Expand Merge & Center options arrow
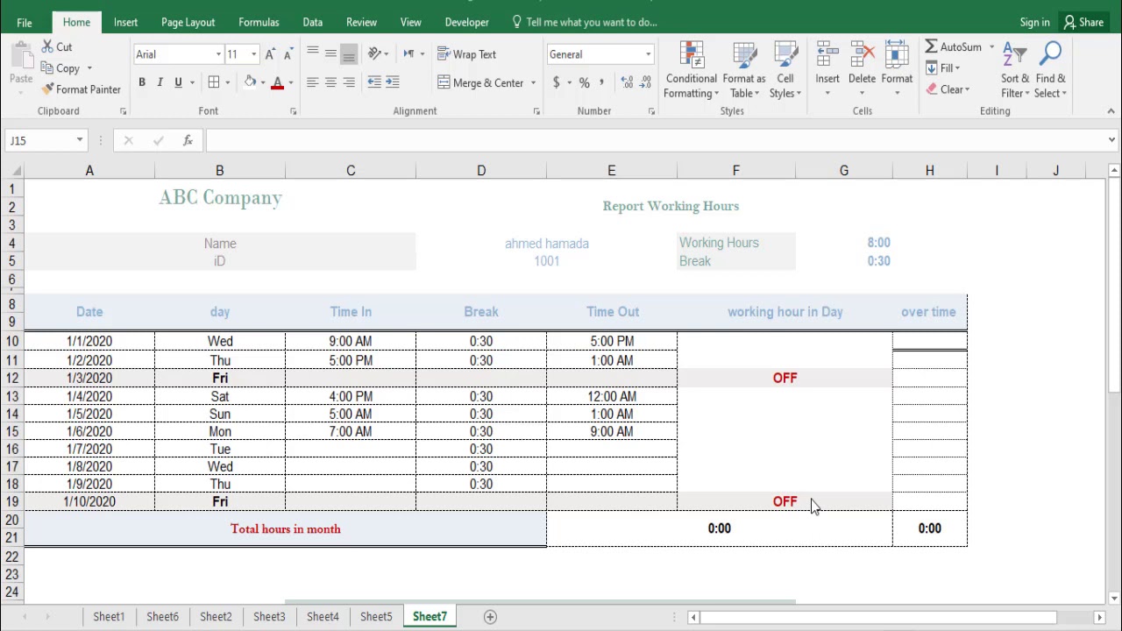Screen dimensions: 1122x631 click(x=533, y=83)
